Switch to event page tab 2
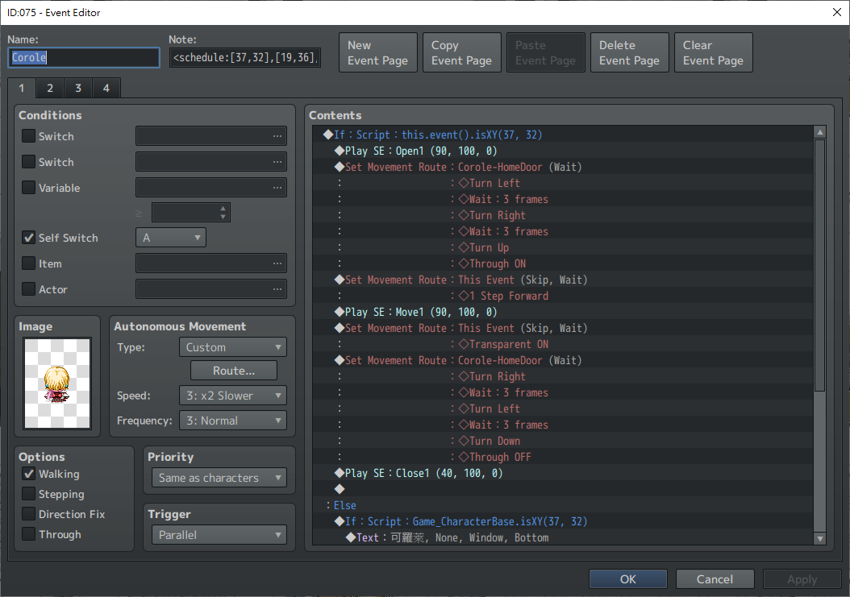The width and height of the screenshot is (850, 597). pos(50,88)
